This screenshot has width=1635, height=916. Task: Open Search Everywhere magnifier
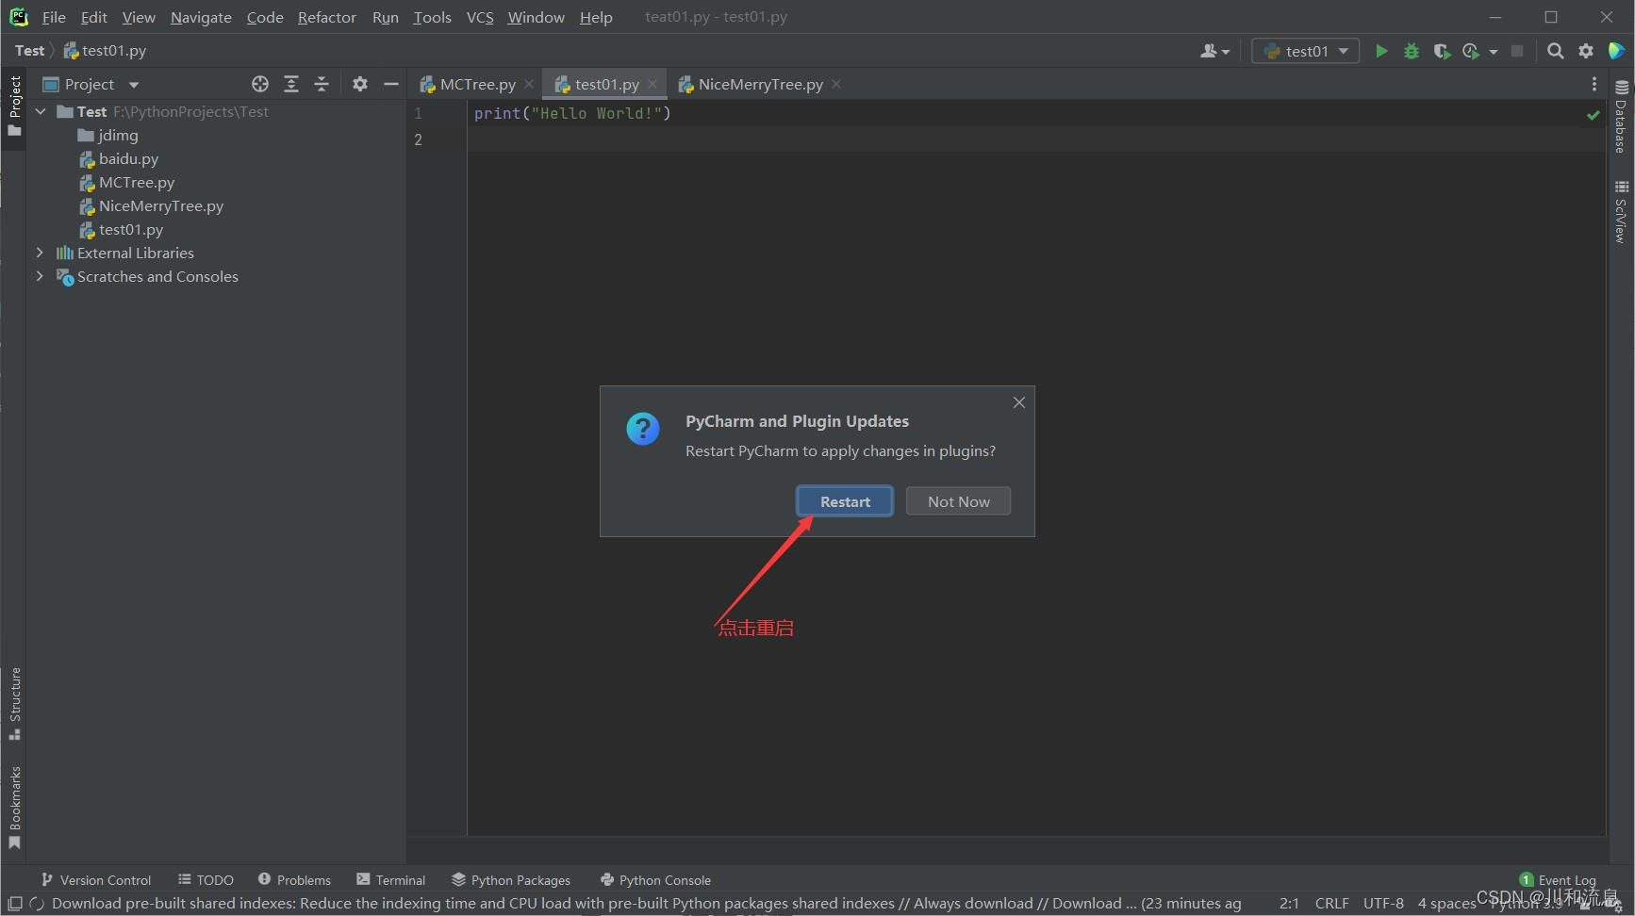[x=1556, y=51]
